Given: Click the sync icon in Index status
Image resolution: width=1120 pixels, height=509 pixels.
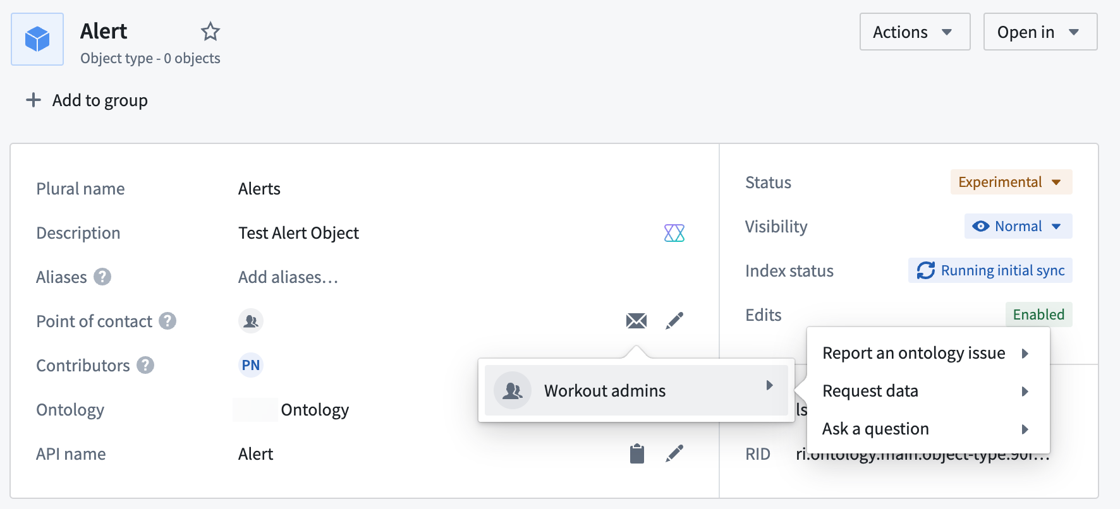Looking at the screenshot, I should [x=926, y=270].
